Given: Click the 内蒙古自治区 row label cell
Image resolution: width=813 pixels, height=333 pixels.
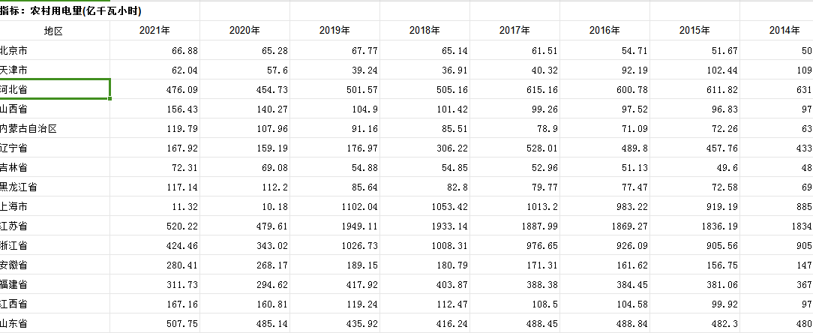Looking at the screenshot, I should tap(55, 128).
